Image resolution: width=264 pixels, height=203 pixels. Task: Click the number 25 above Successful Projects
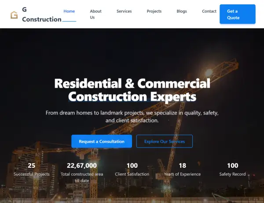tap(32, 166)
